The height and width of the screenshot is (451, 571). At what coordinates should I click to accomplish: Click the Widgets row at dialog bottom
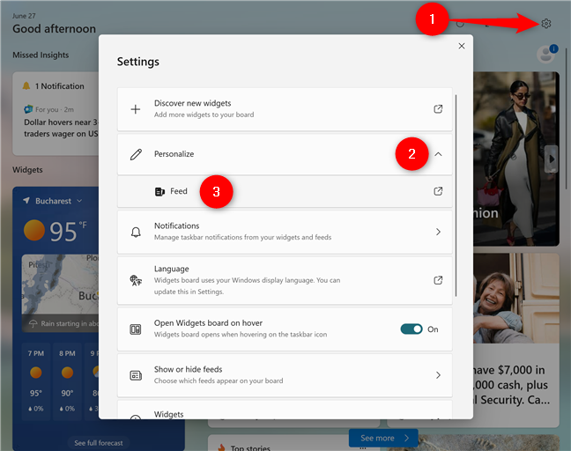tap(285, 410)
